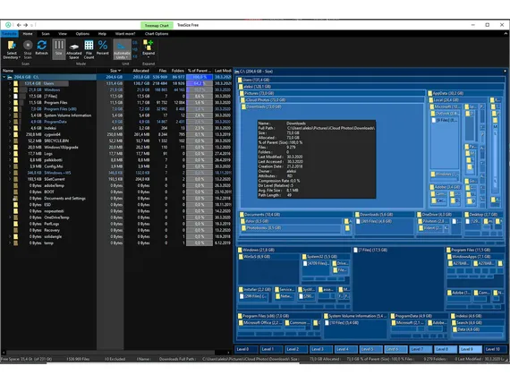Screen dimensions: 510x383
Task: Open the Scan ribbon tab
Action: (x=46, y=34)
